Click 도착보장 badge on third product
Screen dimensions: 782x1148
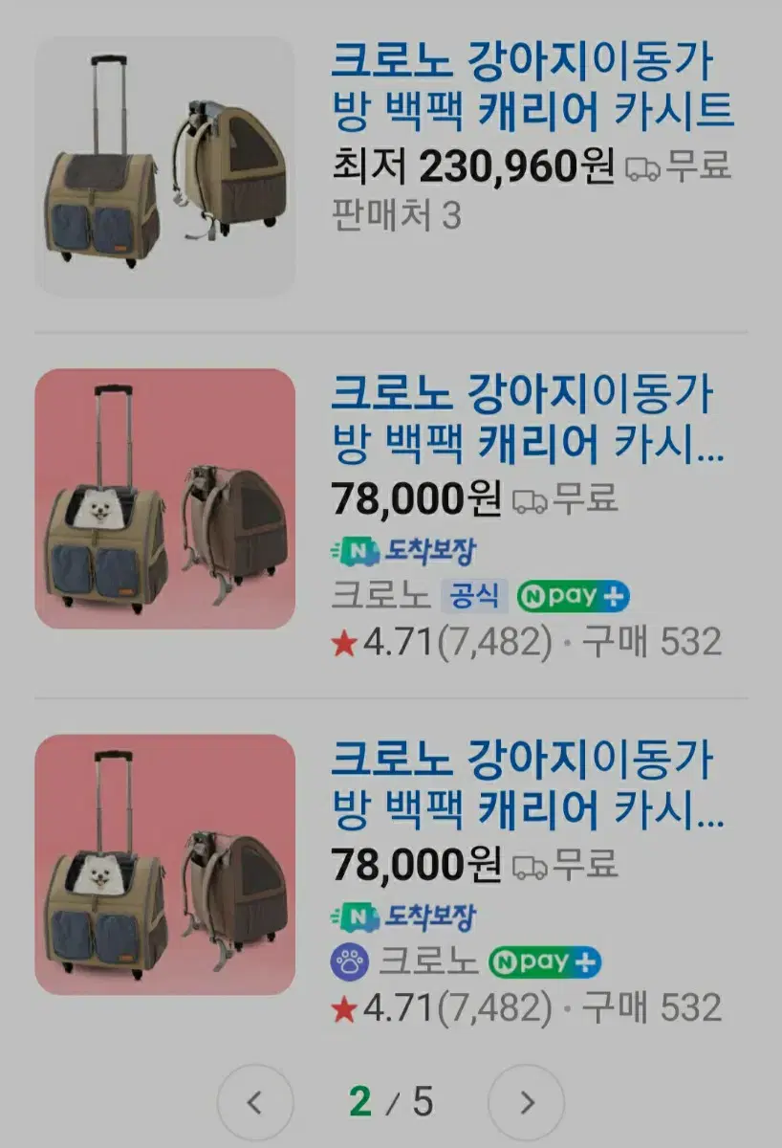point(403,916)
